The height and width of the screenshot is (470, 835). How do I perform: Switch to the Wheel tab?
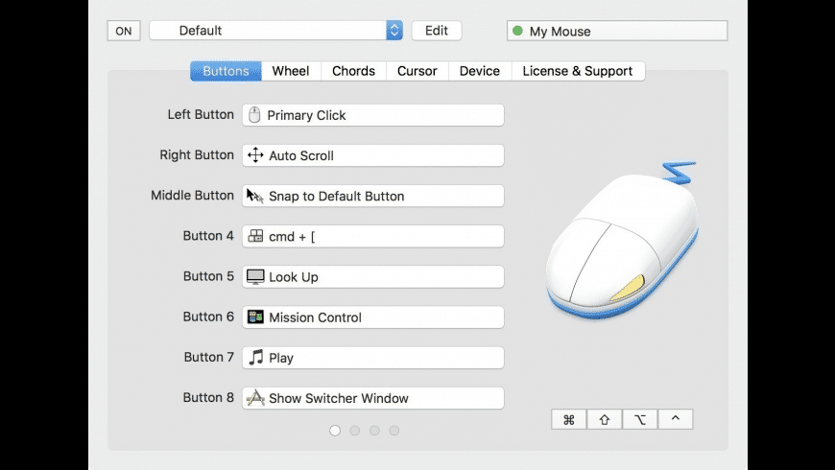[x=291, y=71]
